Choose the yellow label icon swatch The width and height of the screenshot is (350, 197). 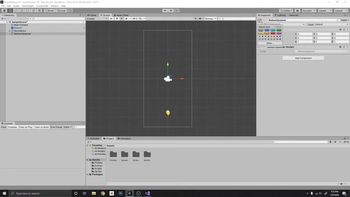[x=260, y=33]
